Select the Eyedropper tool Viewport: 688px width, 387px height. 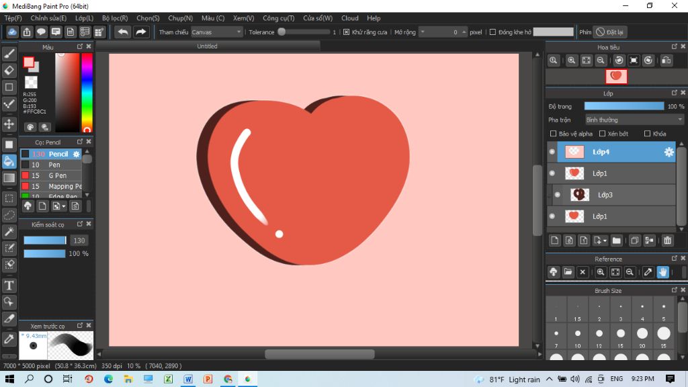9,339
